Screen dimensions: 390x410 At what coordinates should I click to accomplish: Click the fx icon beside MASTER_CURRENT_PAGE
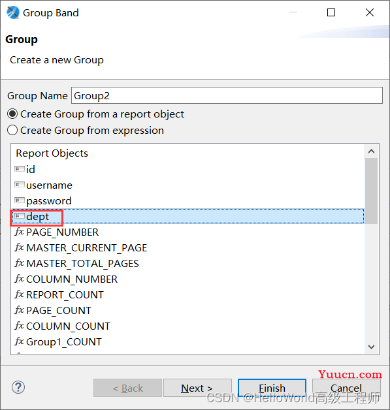20,247
